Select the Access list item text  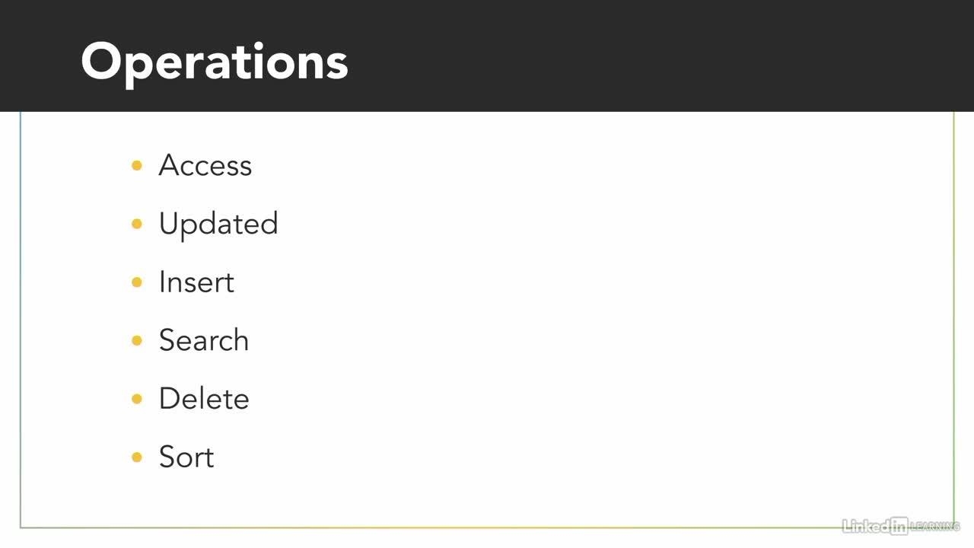point(205,165)
